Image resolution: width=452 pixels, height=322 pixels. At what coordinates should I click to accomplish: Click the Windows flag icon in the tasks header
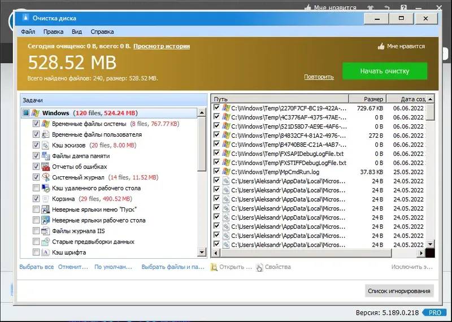pos(36,113)
